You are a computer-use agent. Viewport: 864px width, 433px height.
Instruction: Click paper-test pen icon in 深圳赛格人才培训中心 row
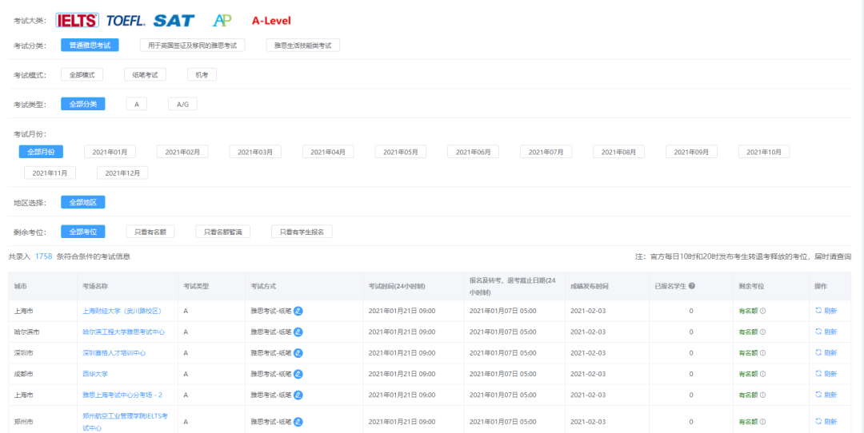coord(298,352)
